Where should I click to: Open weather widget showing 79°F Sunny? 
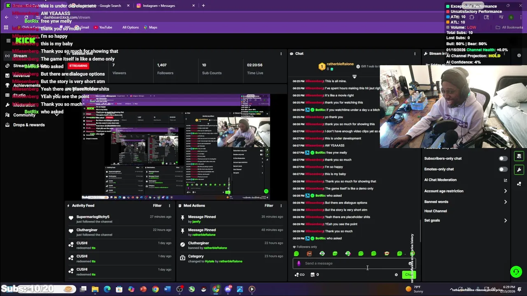[414, 289]
